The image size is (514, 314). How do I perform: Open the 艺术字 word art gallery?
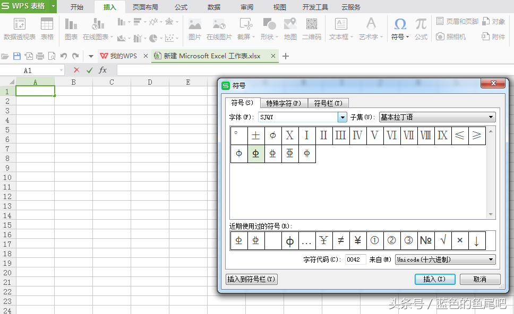click(x=371, y=29)
